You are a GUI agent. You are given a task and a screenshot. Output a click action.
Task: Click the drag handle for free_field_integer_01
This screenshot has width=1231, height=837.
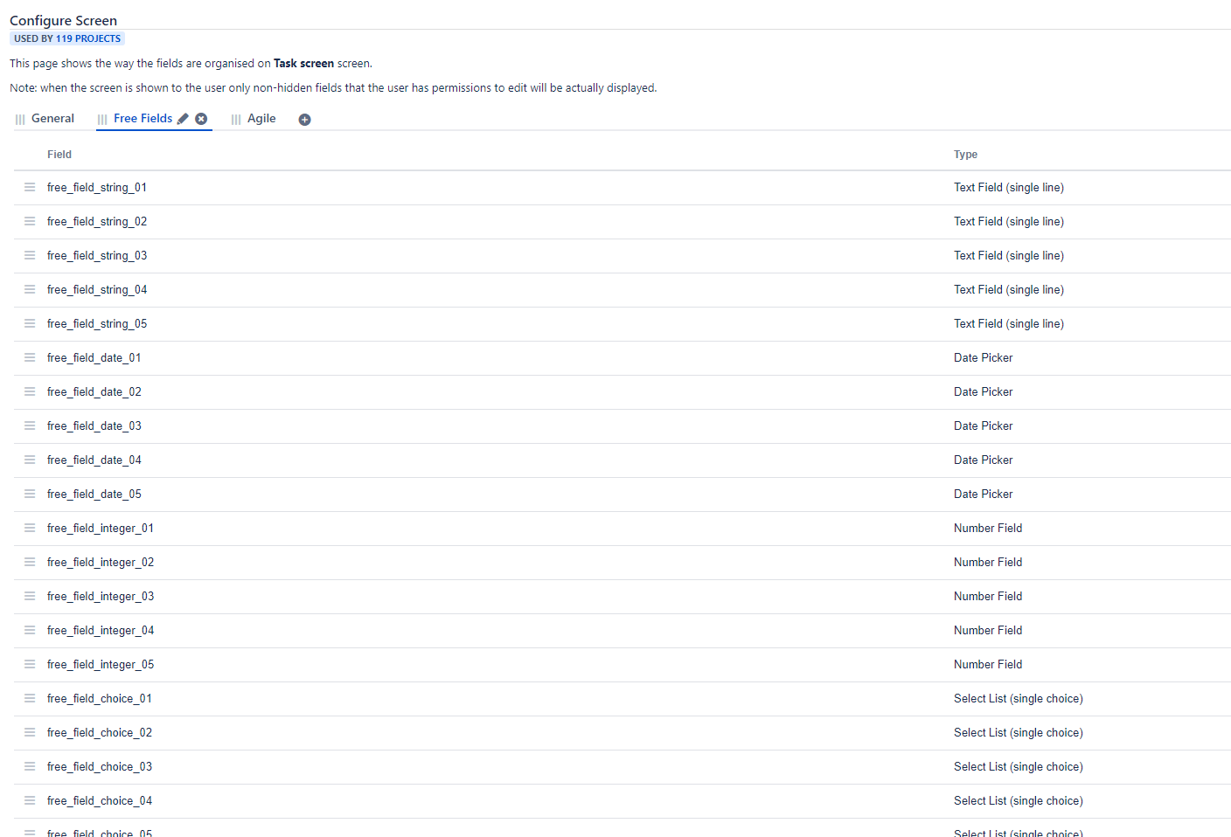tap(30, 528)
